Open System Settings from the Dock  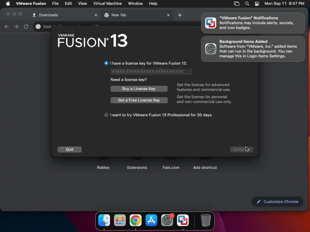[x=167, y=220]
